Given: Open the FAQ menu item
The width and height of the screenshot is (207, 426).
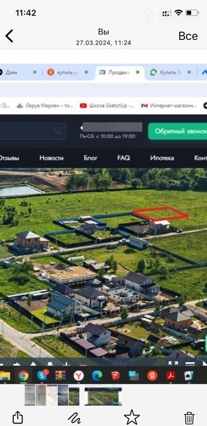Looking at the screenshot, I should point(123,158).
